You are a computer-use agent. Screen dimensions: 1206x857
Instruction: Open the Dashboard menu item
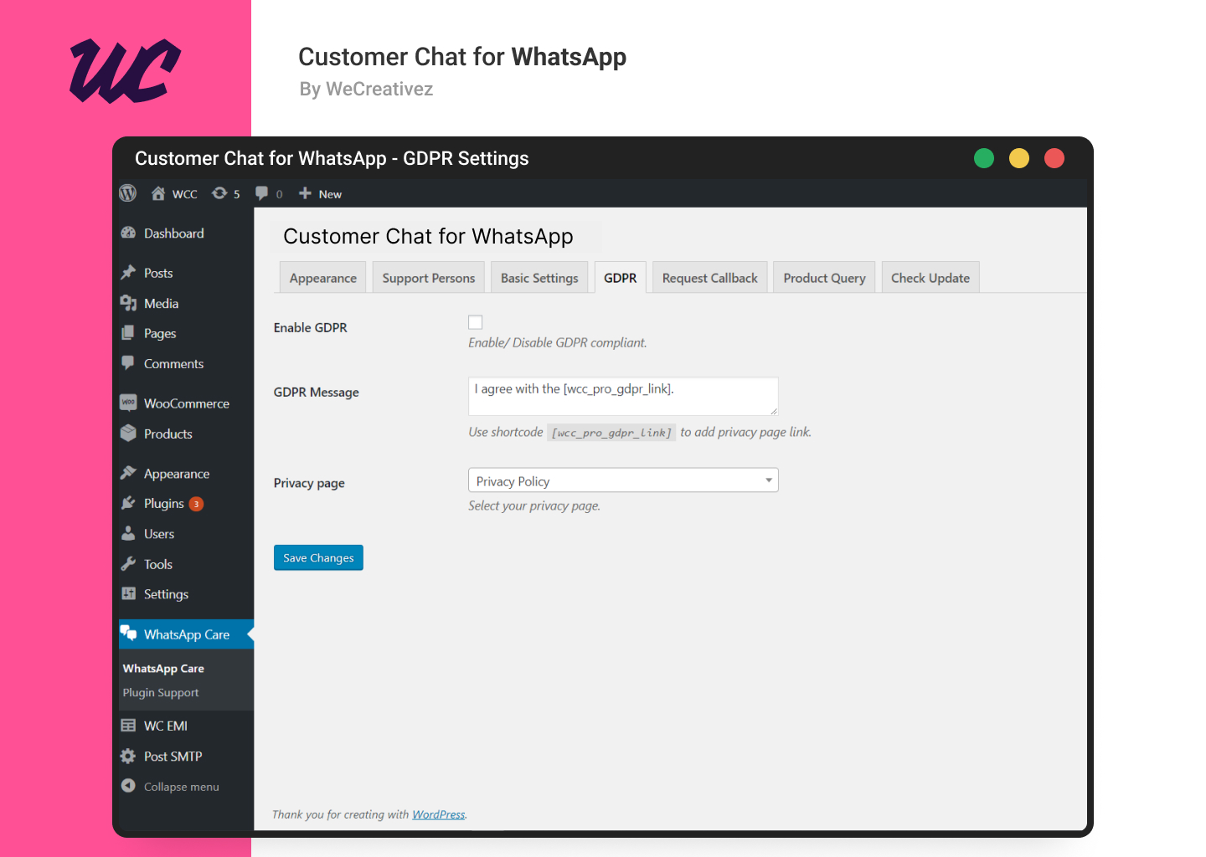173,233
